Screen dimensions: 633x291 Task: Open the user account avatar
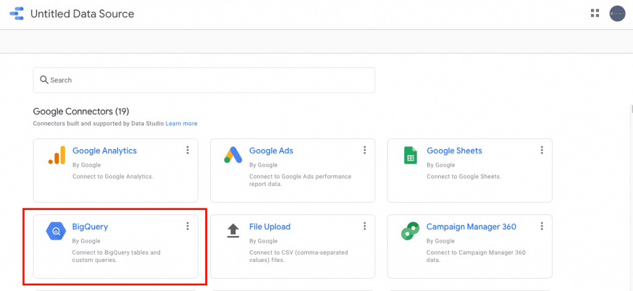pyautogui.click(x=618, y=14)
